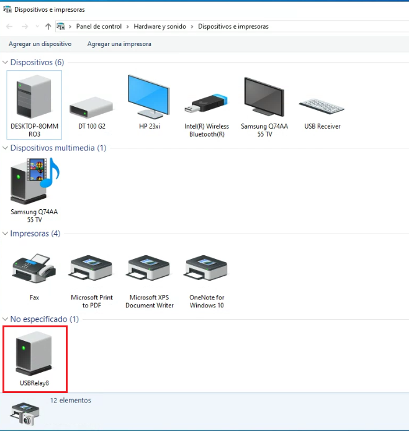
Task: Select the USBRelay8 device icon
Action: (34, 353)
